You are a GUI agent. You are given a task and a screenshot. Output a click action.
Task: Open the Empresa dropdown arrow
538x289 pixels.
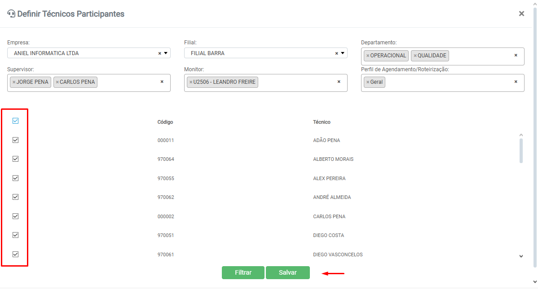coord(166,53)
